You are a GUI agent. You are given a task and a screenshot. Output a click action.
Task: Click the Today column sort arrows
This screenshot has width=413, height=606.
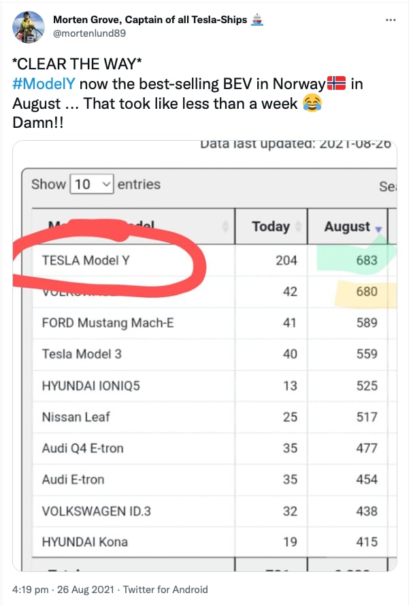tap(298, 226)
